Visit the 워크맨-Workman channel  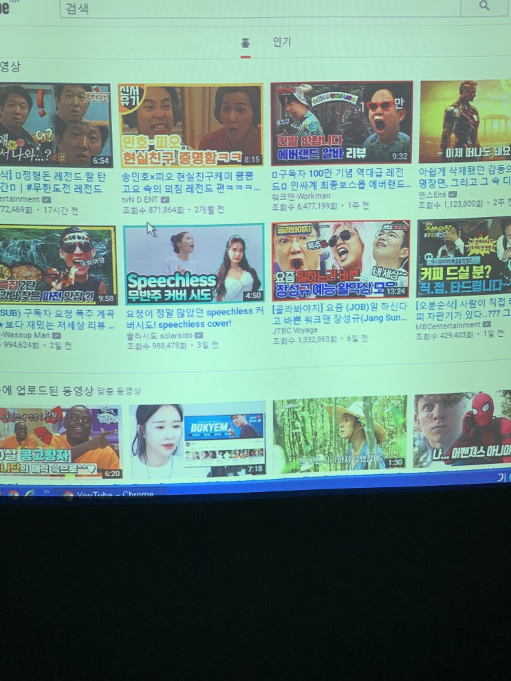click(301, 196)
